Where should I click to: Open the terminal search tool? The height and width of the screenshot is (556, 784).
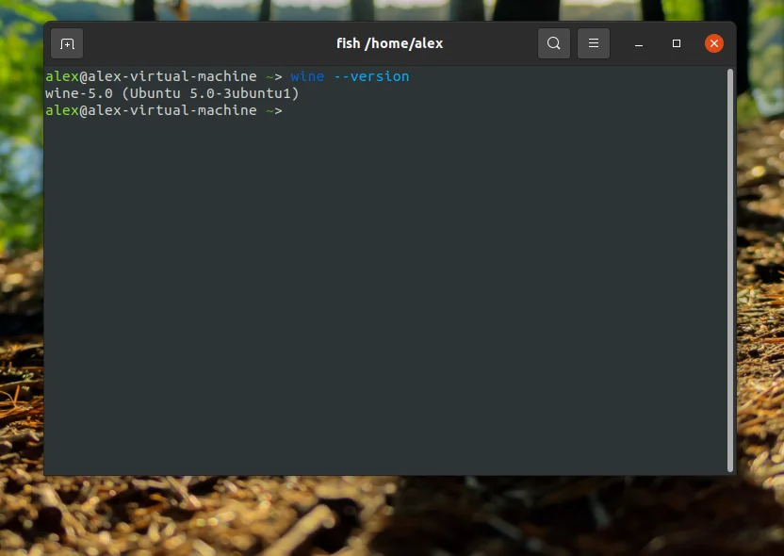pyautogui.click(x=553, y=43)
